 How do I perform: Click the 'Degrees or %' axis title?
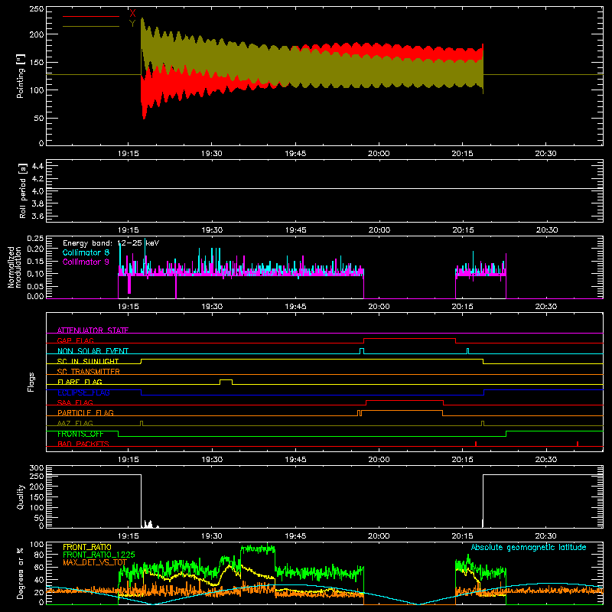click(21, 573)
